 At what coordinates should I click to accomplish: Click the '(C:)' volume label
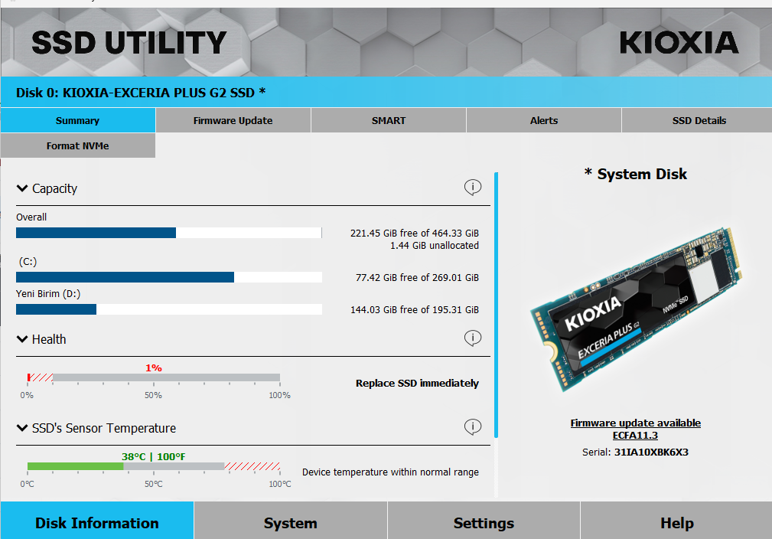[x=28, y=262]
